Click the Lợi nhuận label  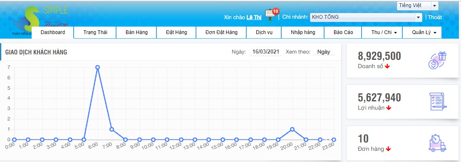click(371, 108)
